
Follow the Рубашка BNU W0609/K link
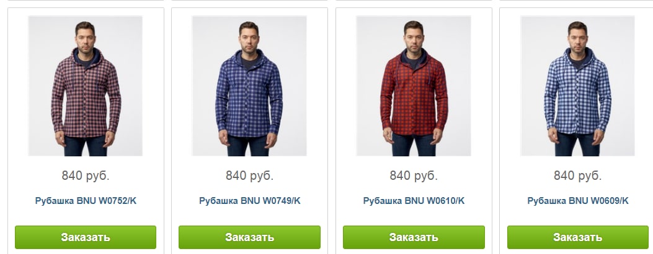pos(577,201)
